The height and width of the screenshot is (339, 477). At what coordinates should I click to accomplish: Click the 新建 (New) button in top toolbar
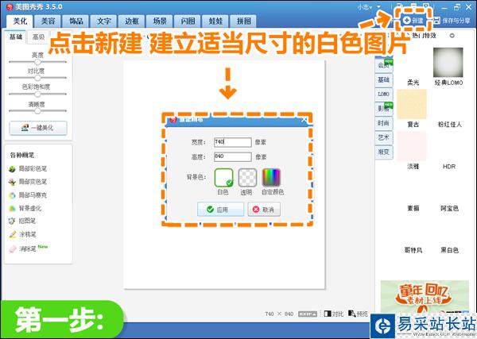[x=413, y=21]
